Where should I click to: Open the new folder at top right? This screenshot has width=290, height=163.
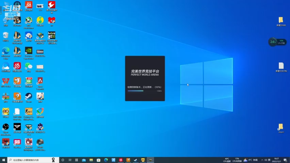click(x=281, y=21)
